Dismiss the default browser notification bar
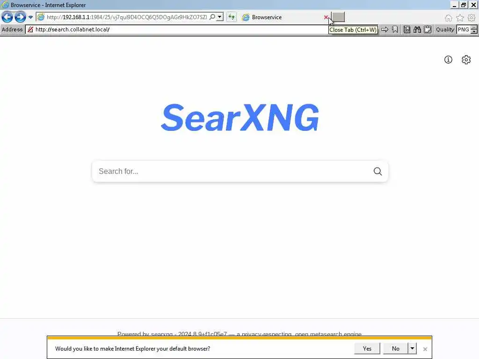The image size is (479, 359). [x=425, y=349]
